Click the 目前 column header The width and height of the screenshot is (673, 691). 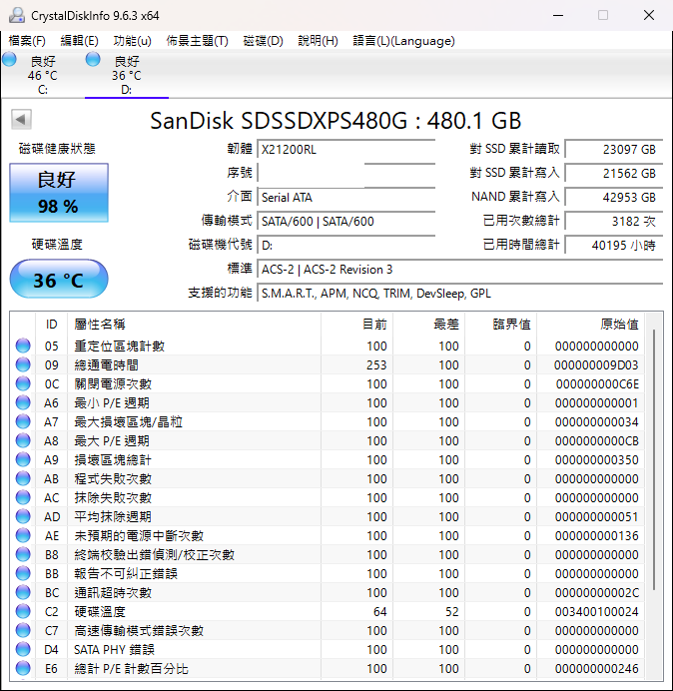tap(357, 325)
